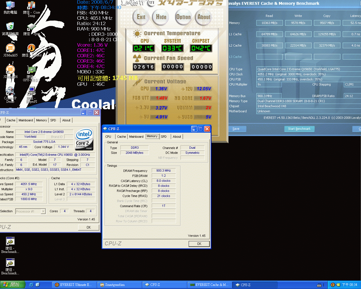Launch the 3DMark06 desktop shortcut
This screenshot has width=361, height=289.
(x=10, y=71)
